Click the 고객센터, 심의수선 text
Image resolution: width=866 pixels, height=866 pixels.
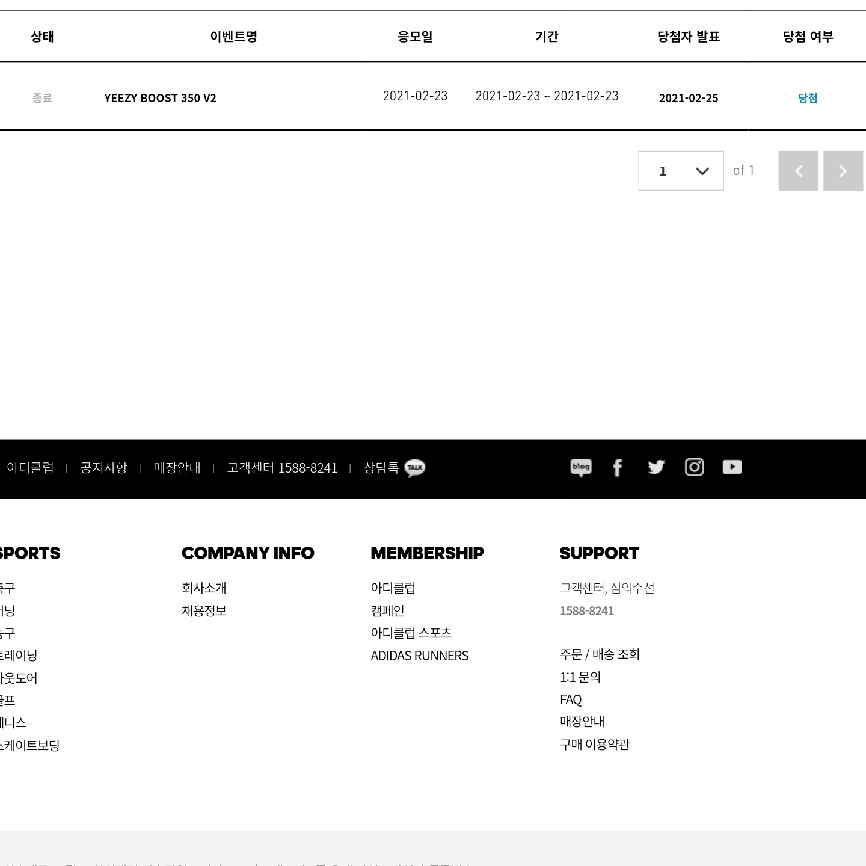(607, 588)
